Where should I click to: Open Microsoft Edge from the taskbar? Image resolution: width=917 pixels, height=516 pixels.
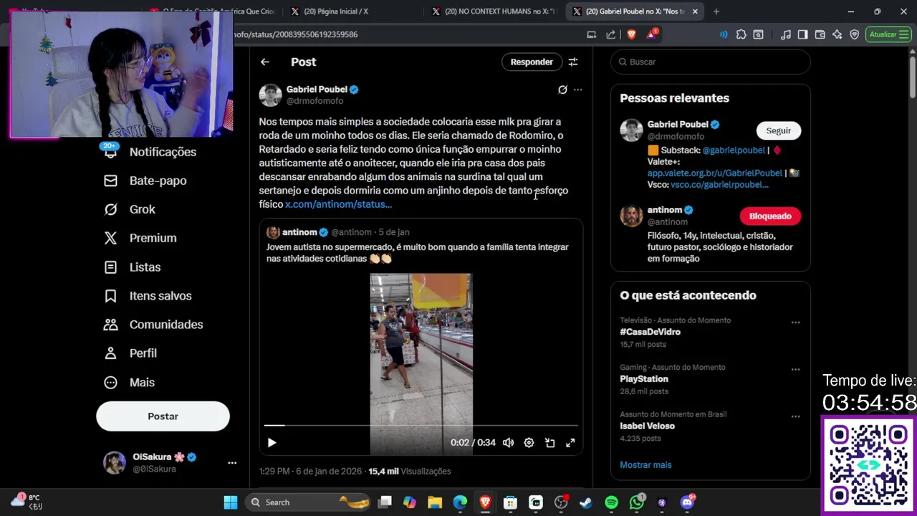pos(460,502)
